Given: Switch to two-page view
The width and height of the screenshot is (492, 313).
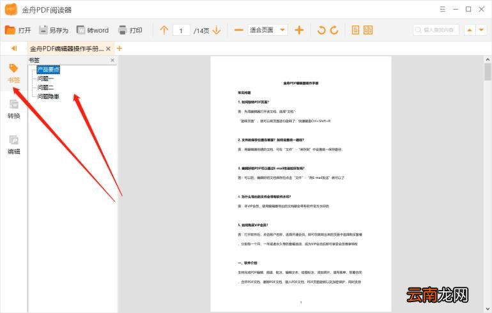Looking at the screenshot, I should tap(368, 30).
